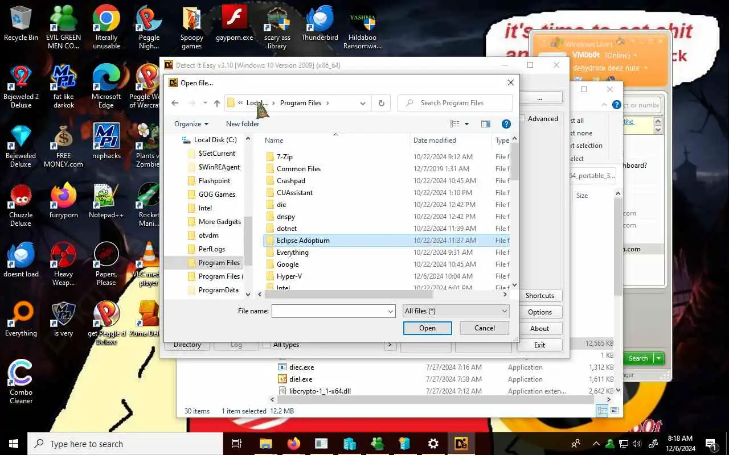The height and width of the screenshot is (455, 729).
Task: Open the scary ass library icon
Action: pos(277,27)
